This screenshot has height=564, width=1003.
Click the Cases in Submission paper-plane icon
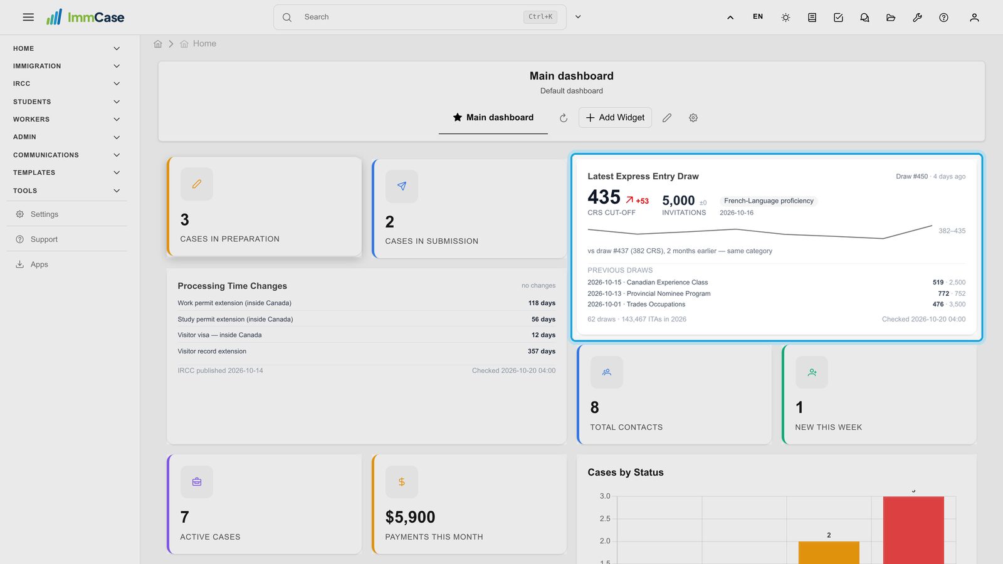[402, 186]
